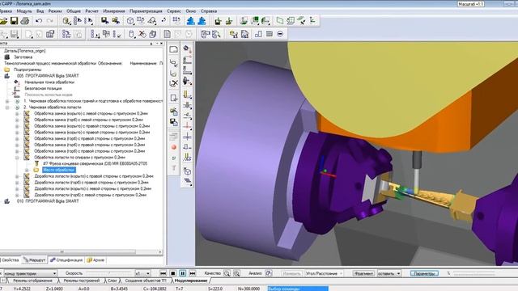Open the Расчет menu

pyautogui.click(x=91, y=11)
